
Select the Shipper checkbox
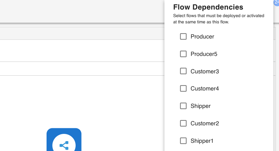183,106
